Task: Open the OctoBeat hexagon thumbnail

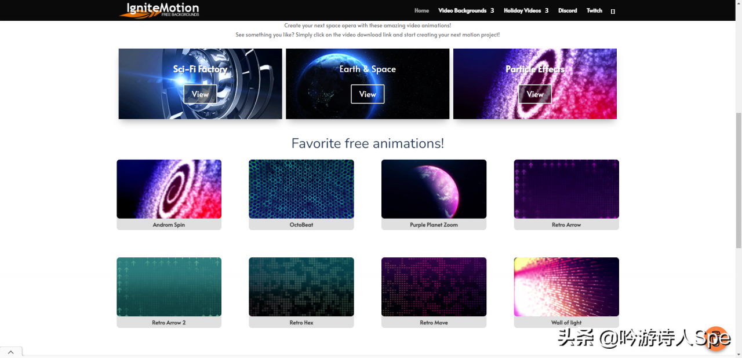Action: [x=301, y=189]
